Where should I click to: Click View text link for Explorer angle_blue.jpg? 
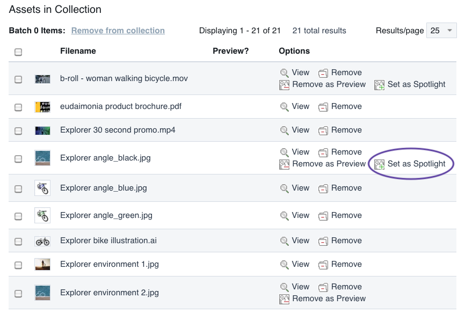pyautogui.click(x=300, y=188)
